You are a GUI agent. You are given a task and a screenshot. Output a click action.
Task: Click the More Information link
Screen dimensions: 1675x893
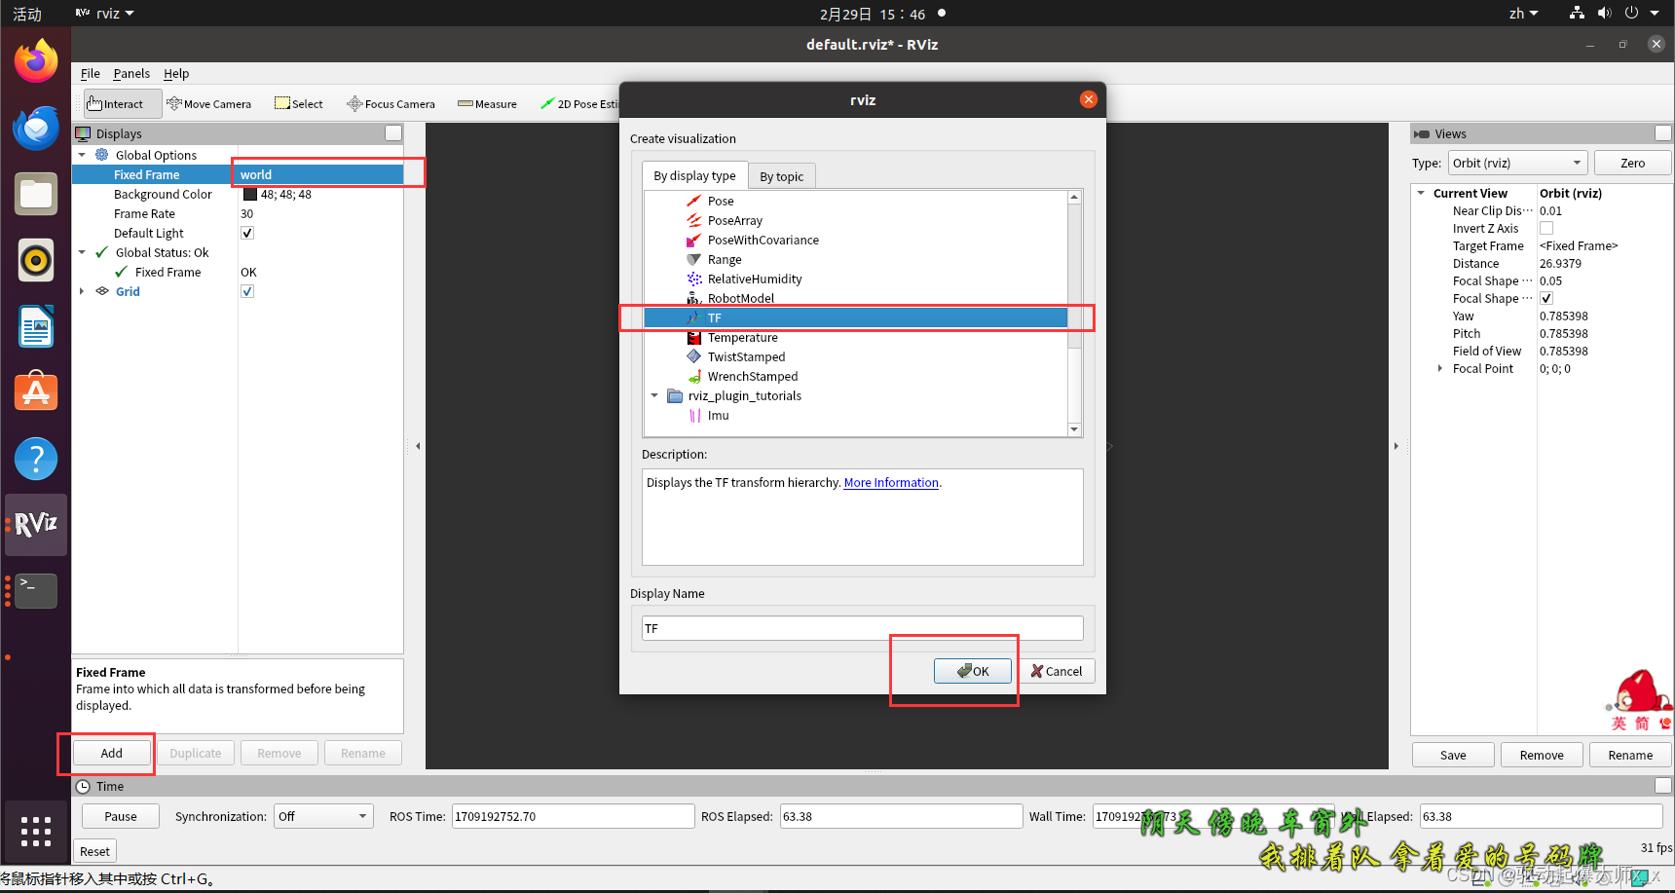point(890,482)
